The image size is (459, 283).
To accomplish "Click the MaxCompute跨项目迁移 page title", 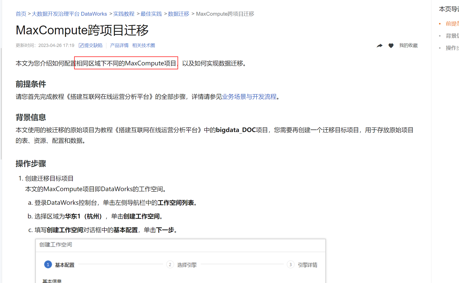I will (82, 30).
